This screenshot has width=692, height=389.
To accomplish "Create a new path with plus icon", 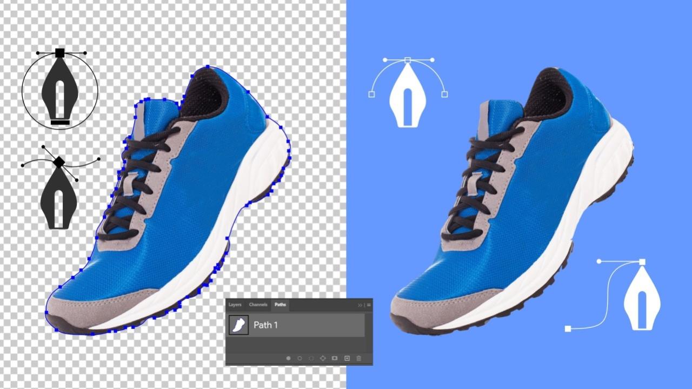I will click(347, 358).
